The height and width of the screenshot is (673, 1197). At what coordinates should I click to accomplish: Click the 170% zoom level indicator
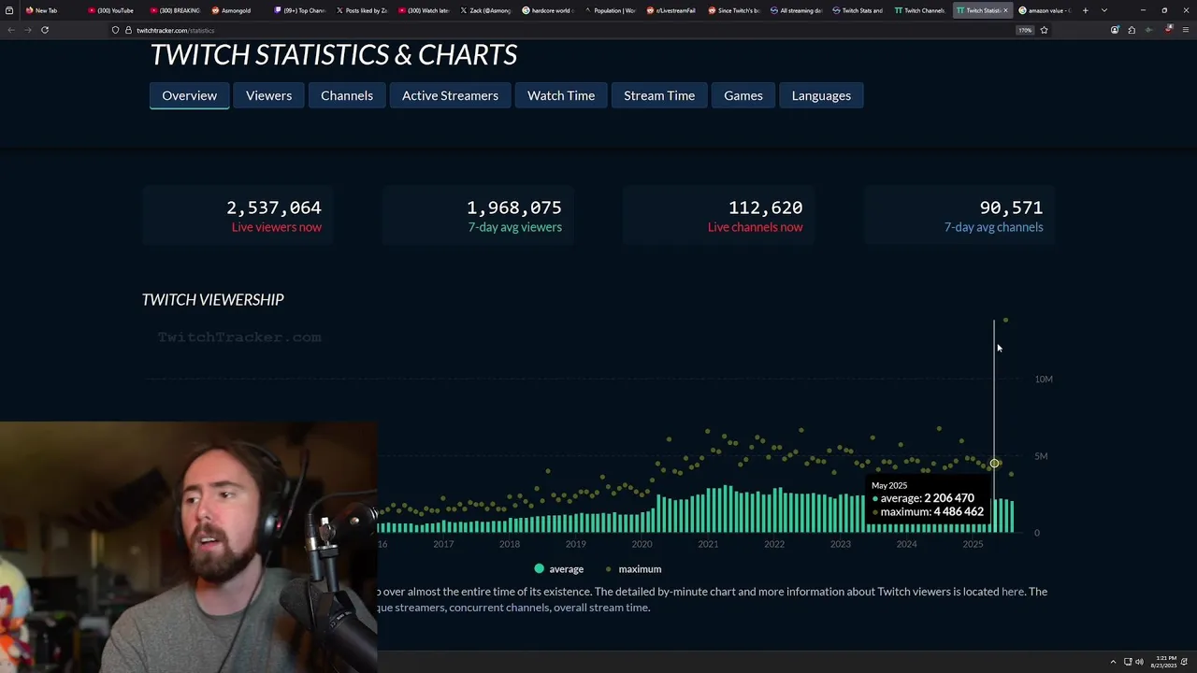[1026, 30]
